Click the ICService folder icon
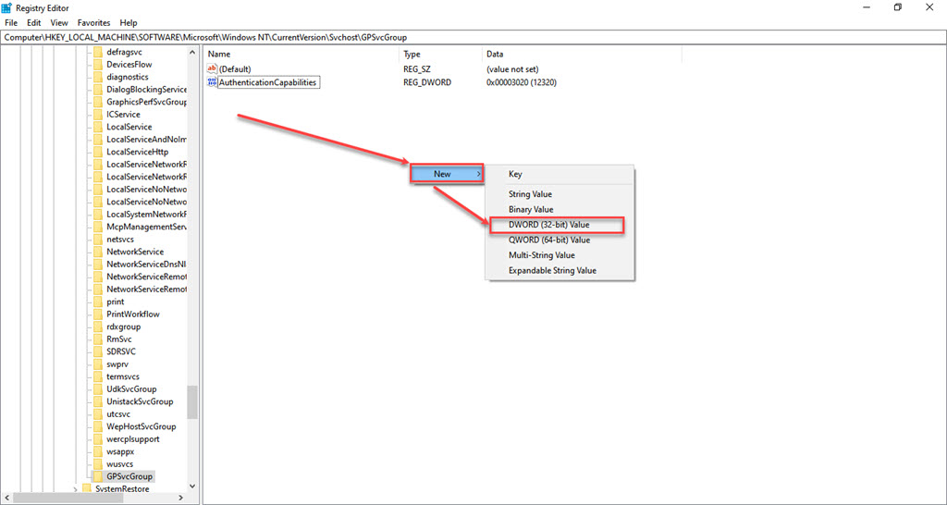This screenshot has height=505, width=947. point(98,114)
